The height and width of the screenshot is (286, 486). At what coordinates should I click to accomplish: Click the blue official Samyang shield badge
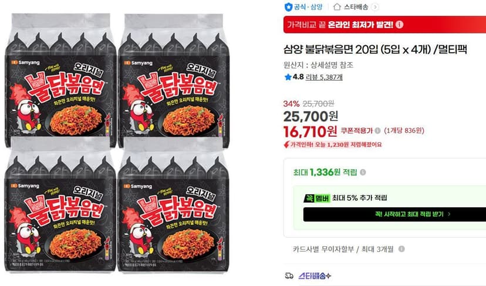tap(289, 7)
